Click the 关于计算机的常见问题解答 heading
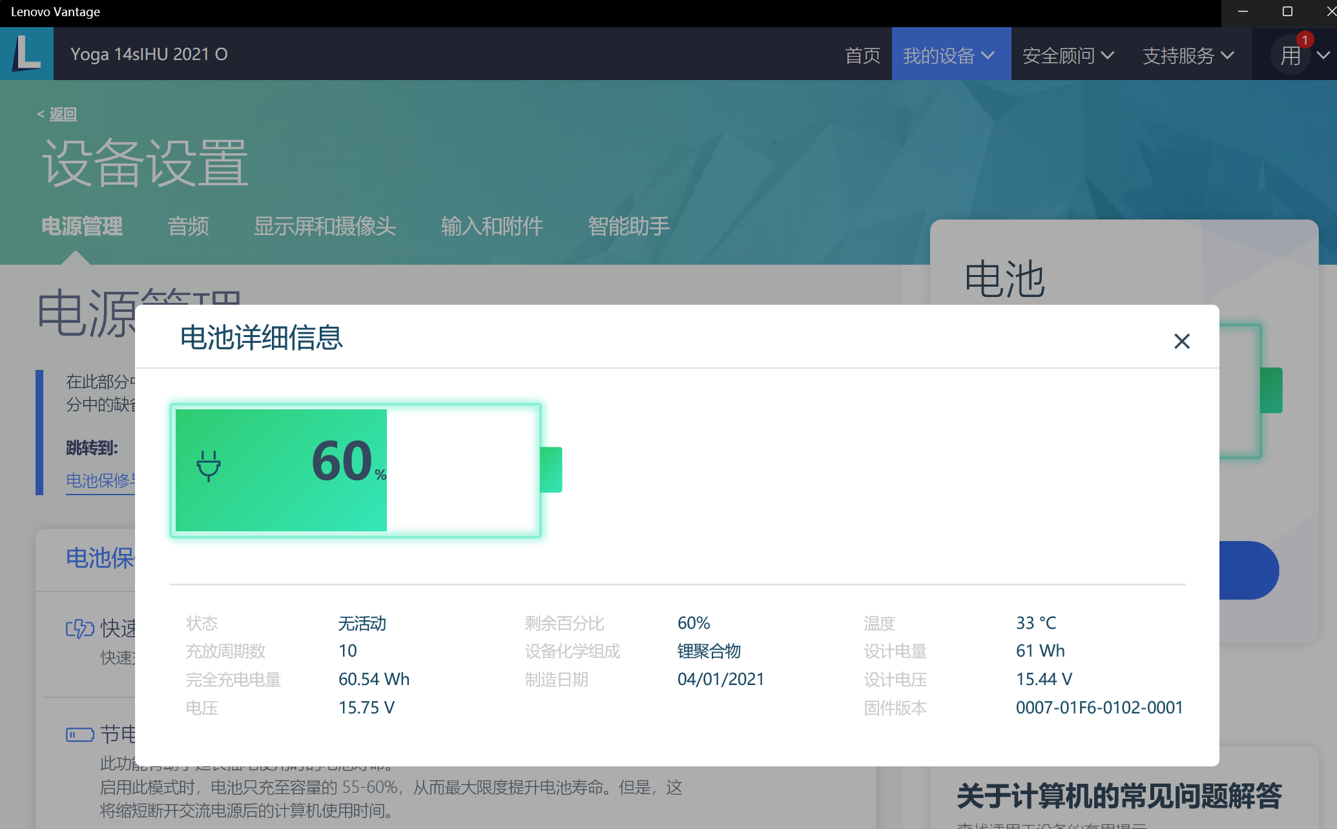1337x829 pixels. 1119,796
